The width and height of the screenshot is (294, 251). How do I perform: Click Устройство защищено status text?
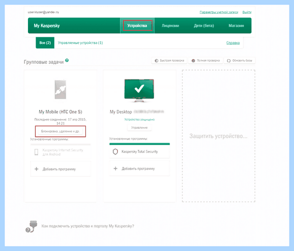[140, 120]
